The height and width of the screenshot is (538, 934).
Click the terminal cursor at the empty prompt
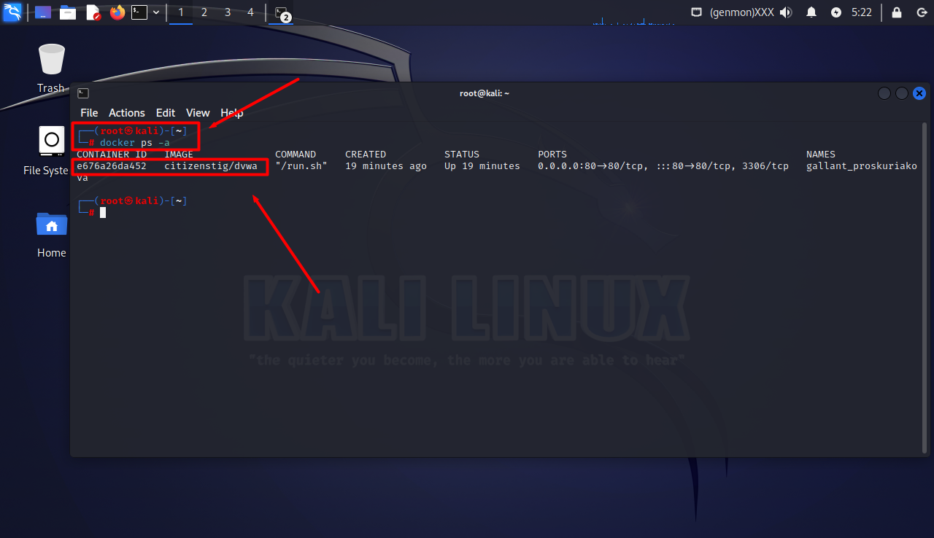click(103, 213)
